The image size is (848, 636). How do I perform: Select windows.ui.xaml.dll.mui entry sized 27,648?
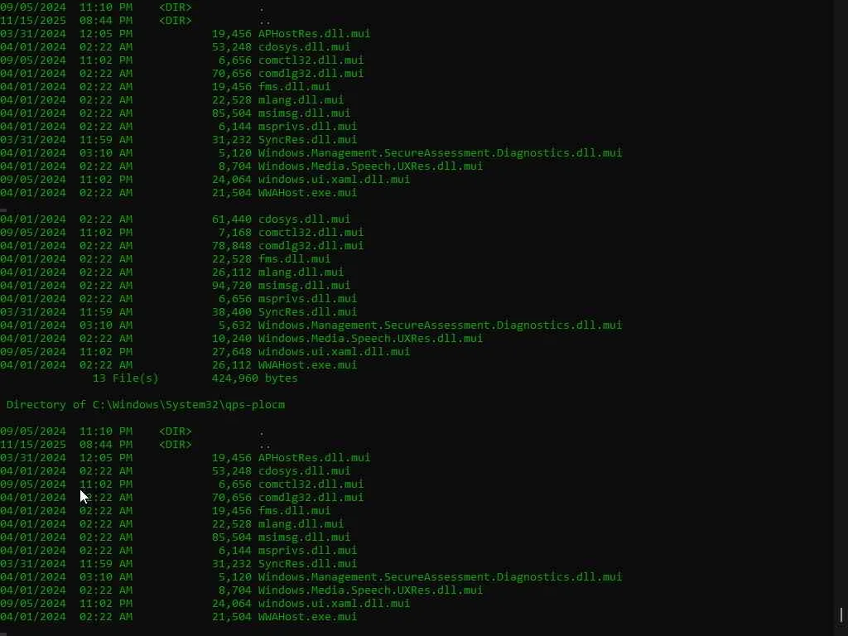(x=334, y=352)
